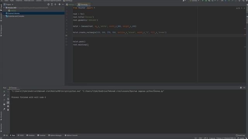Click the UTF-8 encoding status
This screenshot has height=139, width=248.
(x=206, y=138)
